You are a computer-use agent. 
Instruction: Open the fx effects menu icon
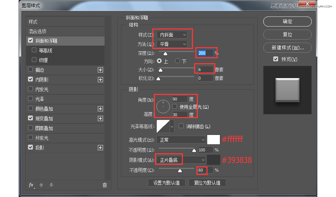[31, 185]
